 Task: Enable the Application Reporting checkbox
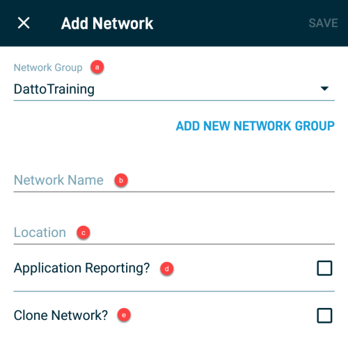click(324, 268)
